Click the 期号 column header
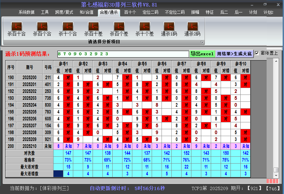This screenshot has height=194, width=284. (30, 67)
